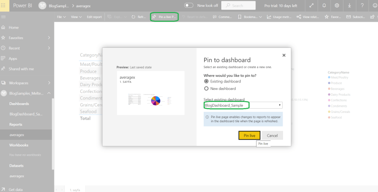Click the full screen expand icon
The width and height of the screenshot is (378, 192).
(313, 6)
